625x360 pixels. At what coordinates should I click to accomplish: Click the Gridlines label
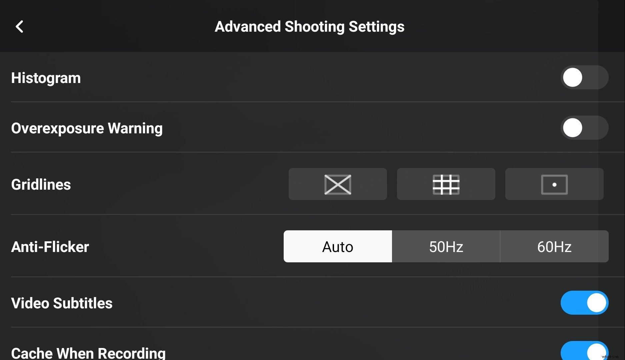(41, 184)
